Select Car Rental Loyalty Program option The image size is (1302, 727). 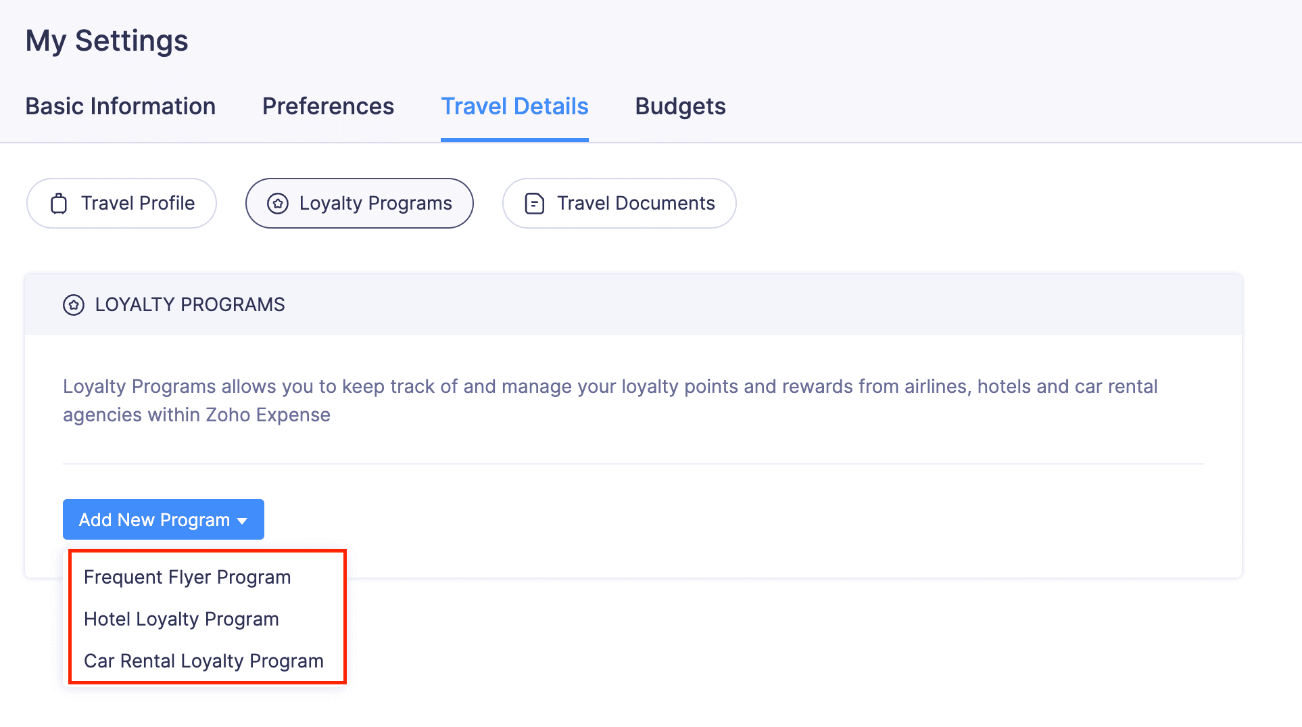tap(203, 661)
